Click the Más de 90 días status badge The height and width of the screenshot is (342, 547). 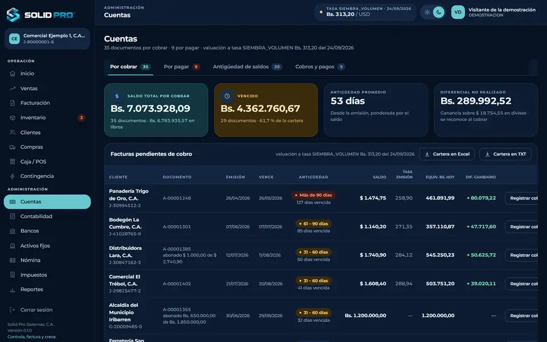313,195
